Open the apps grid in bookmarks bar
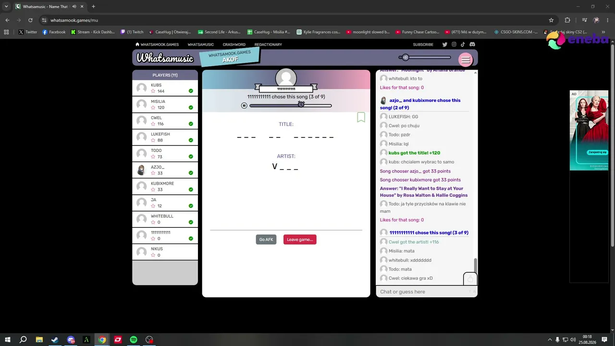 [x=6, y=32]
